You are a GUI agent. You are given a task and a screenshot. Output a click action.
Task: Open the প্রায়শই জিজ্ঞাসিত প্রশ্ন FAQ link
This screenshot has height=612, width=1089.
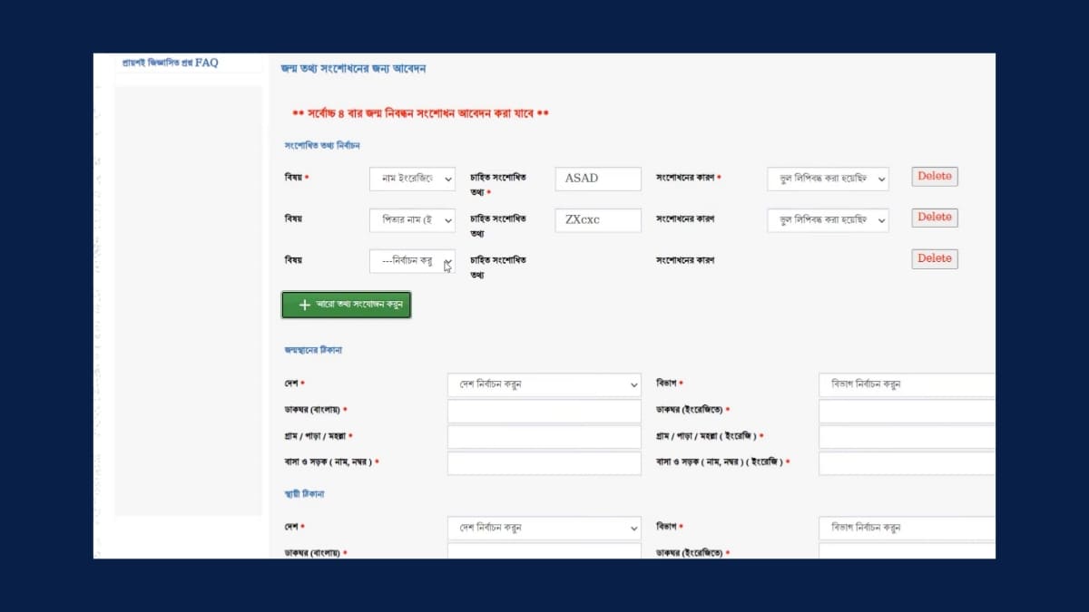click(x=170, y=63)
